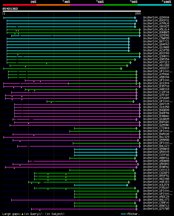Screen dimensions: 174x216
Task: Select the UniRef100_Q7PI87 label
Action: click(156, 95)
